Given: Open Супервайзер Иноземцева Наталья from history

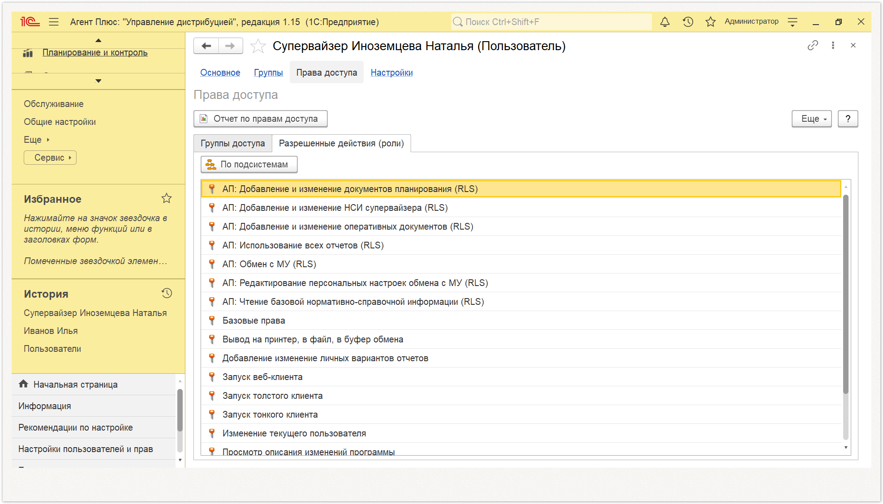Looking at the screenshot, I should [95, 313].
